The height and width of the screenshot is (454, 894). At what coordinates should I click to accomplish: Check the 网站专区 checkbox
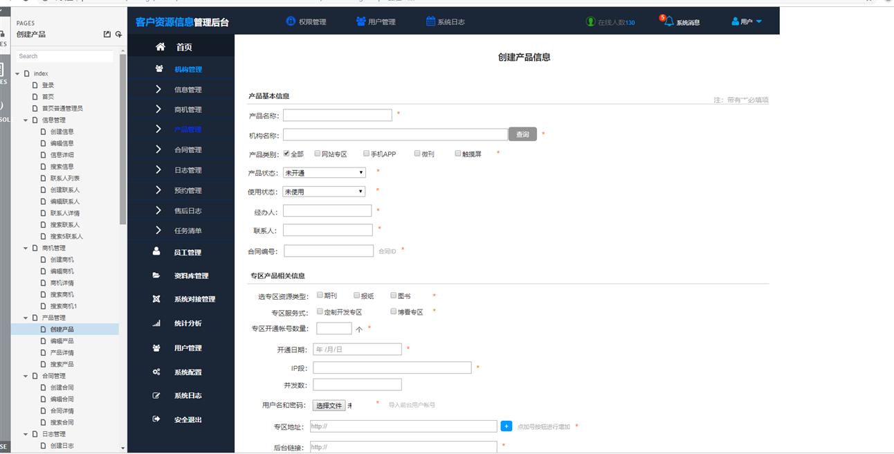pos(318,154)
